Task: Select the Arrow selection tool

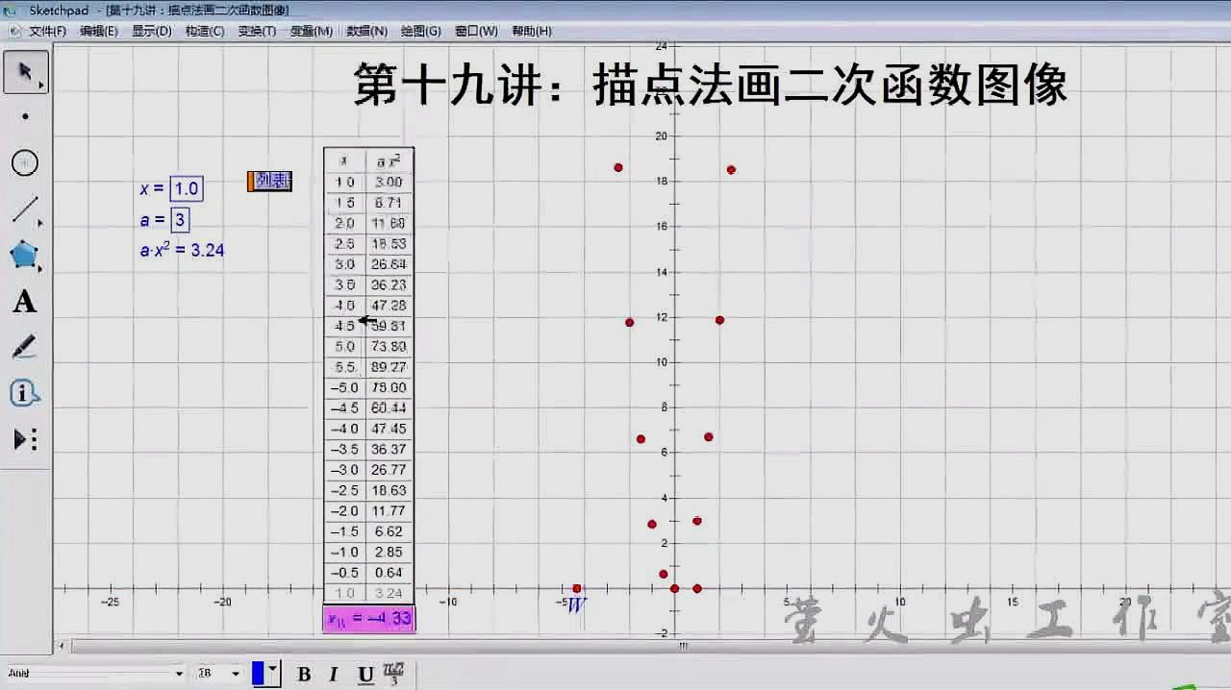Action: pos(25,71)
